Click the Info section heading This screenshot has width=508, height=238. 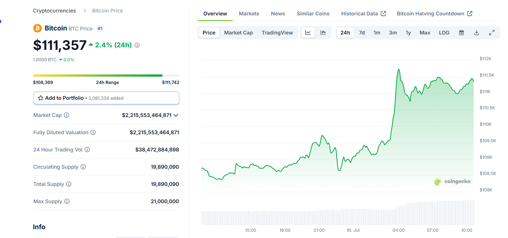39,227
